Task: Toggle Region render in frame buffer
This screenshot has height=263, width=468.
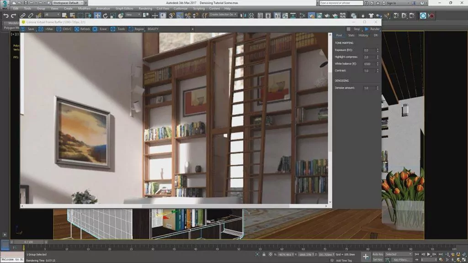Action: tap(136, 29)
